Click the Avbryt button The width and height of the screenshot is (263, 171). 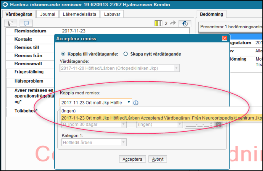pos(158,159)
